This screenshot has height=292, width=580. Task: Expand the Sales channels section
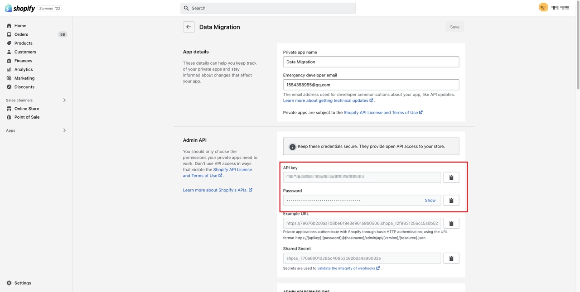point(64,100)
